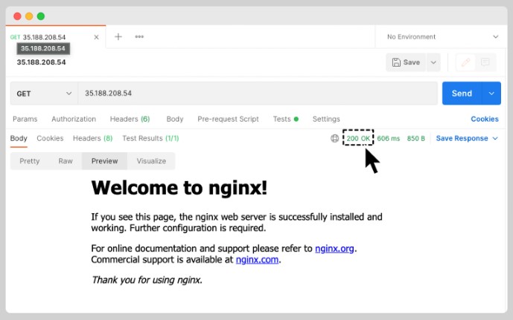Click the request name 35.188.208.54 title

pyautogui.click(x=41, y=62)
